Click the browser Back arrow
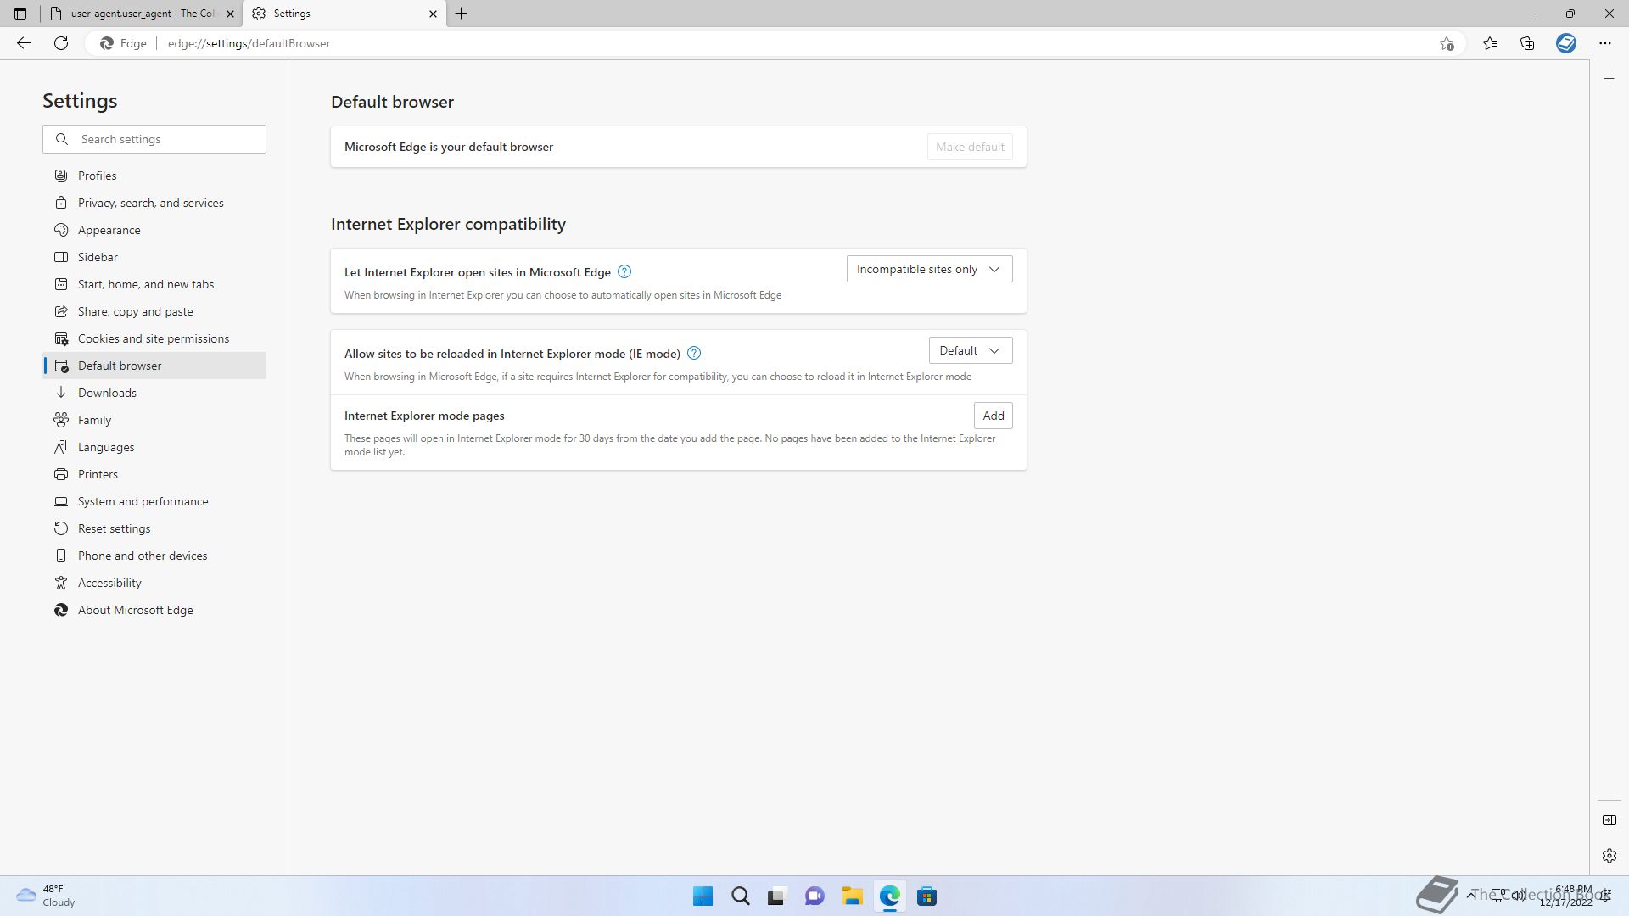 (24, 43)
